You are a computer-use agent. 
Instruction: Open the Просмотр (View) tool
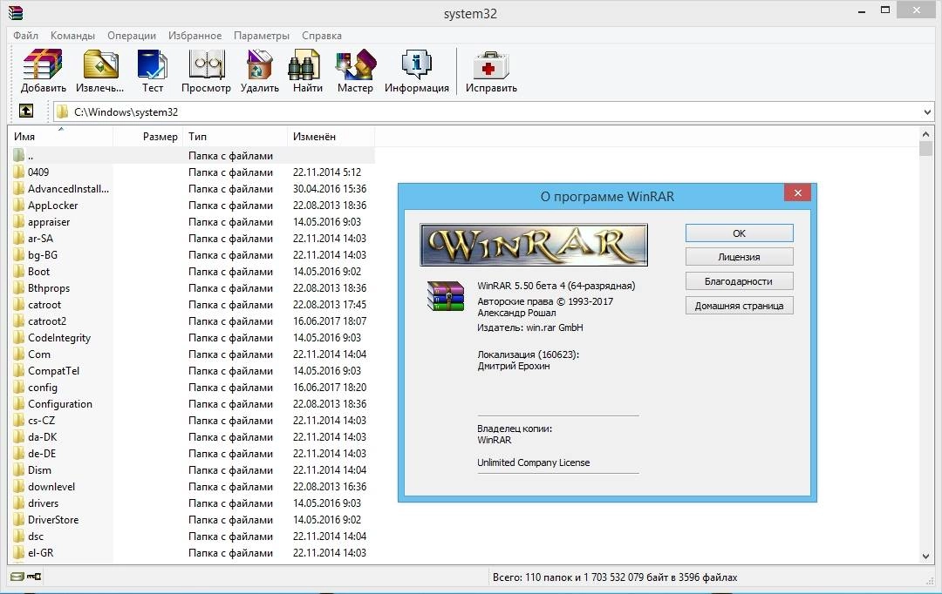pyautogui.click(x=206, y=64)
